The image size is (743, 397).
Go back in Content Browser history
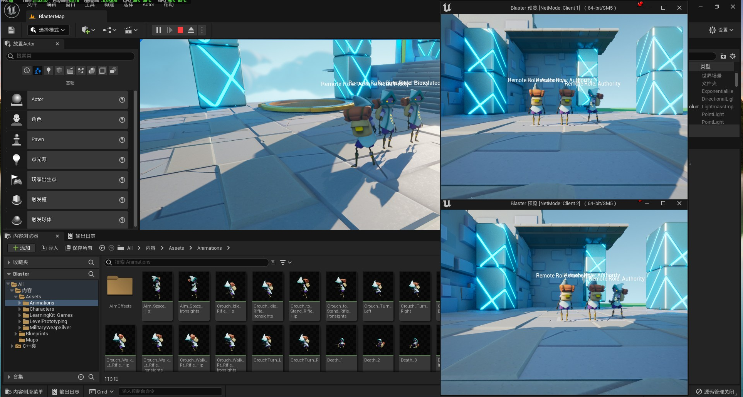(x=102, y=248)
